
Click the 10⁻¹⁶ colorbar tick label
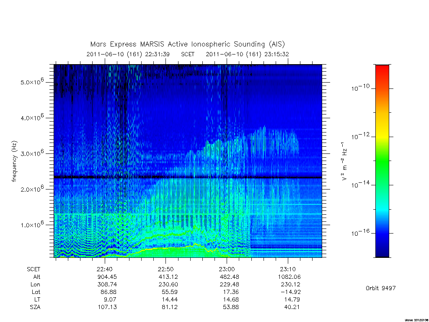pyautogui.click(x=360, y=233)
